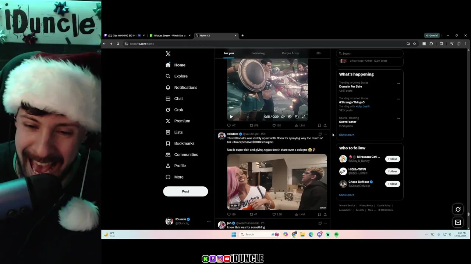Image resolution: width=471 pixels, height=264 pixels.
Task: Reload the page in the browser
Action: pyautogui.click(x=118, y=44)
